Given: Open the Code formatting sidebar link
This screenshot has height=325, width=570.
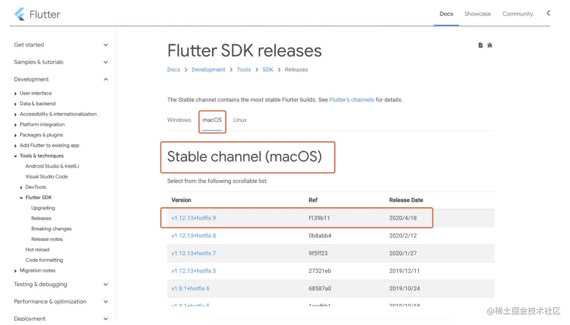Looking at the screenshot, I should click(x=44, y=260).
